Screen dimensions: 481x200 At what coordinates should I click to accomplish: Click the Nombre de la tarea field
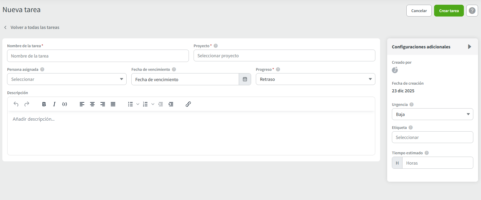[x=98, y=56]
